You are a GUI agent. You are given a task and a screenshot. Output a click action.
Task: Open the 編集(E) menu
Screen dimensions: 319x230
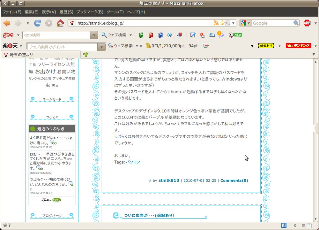32,12
